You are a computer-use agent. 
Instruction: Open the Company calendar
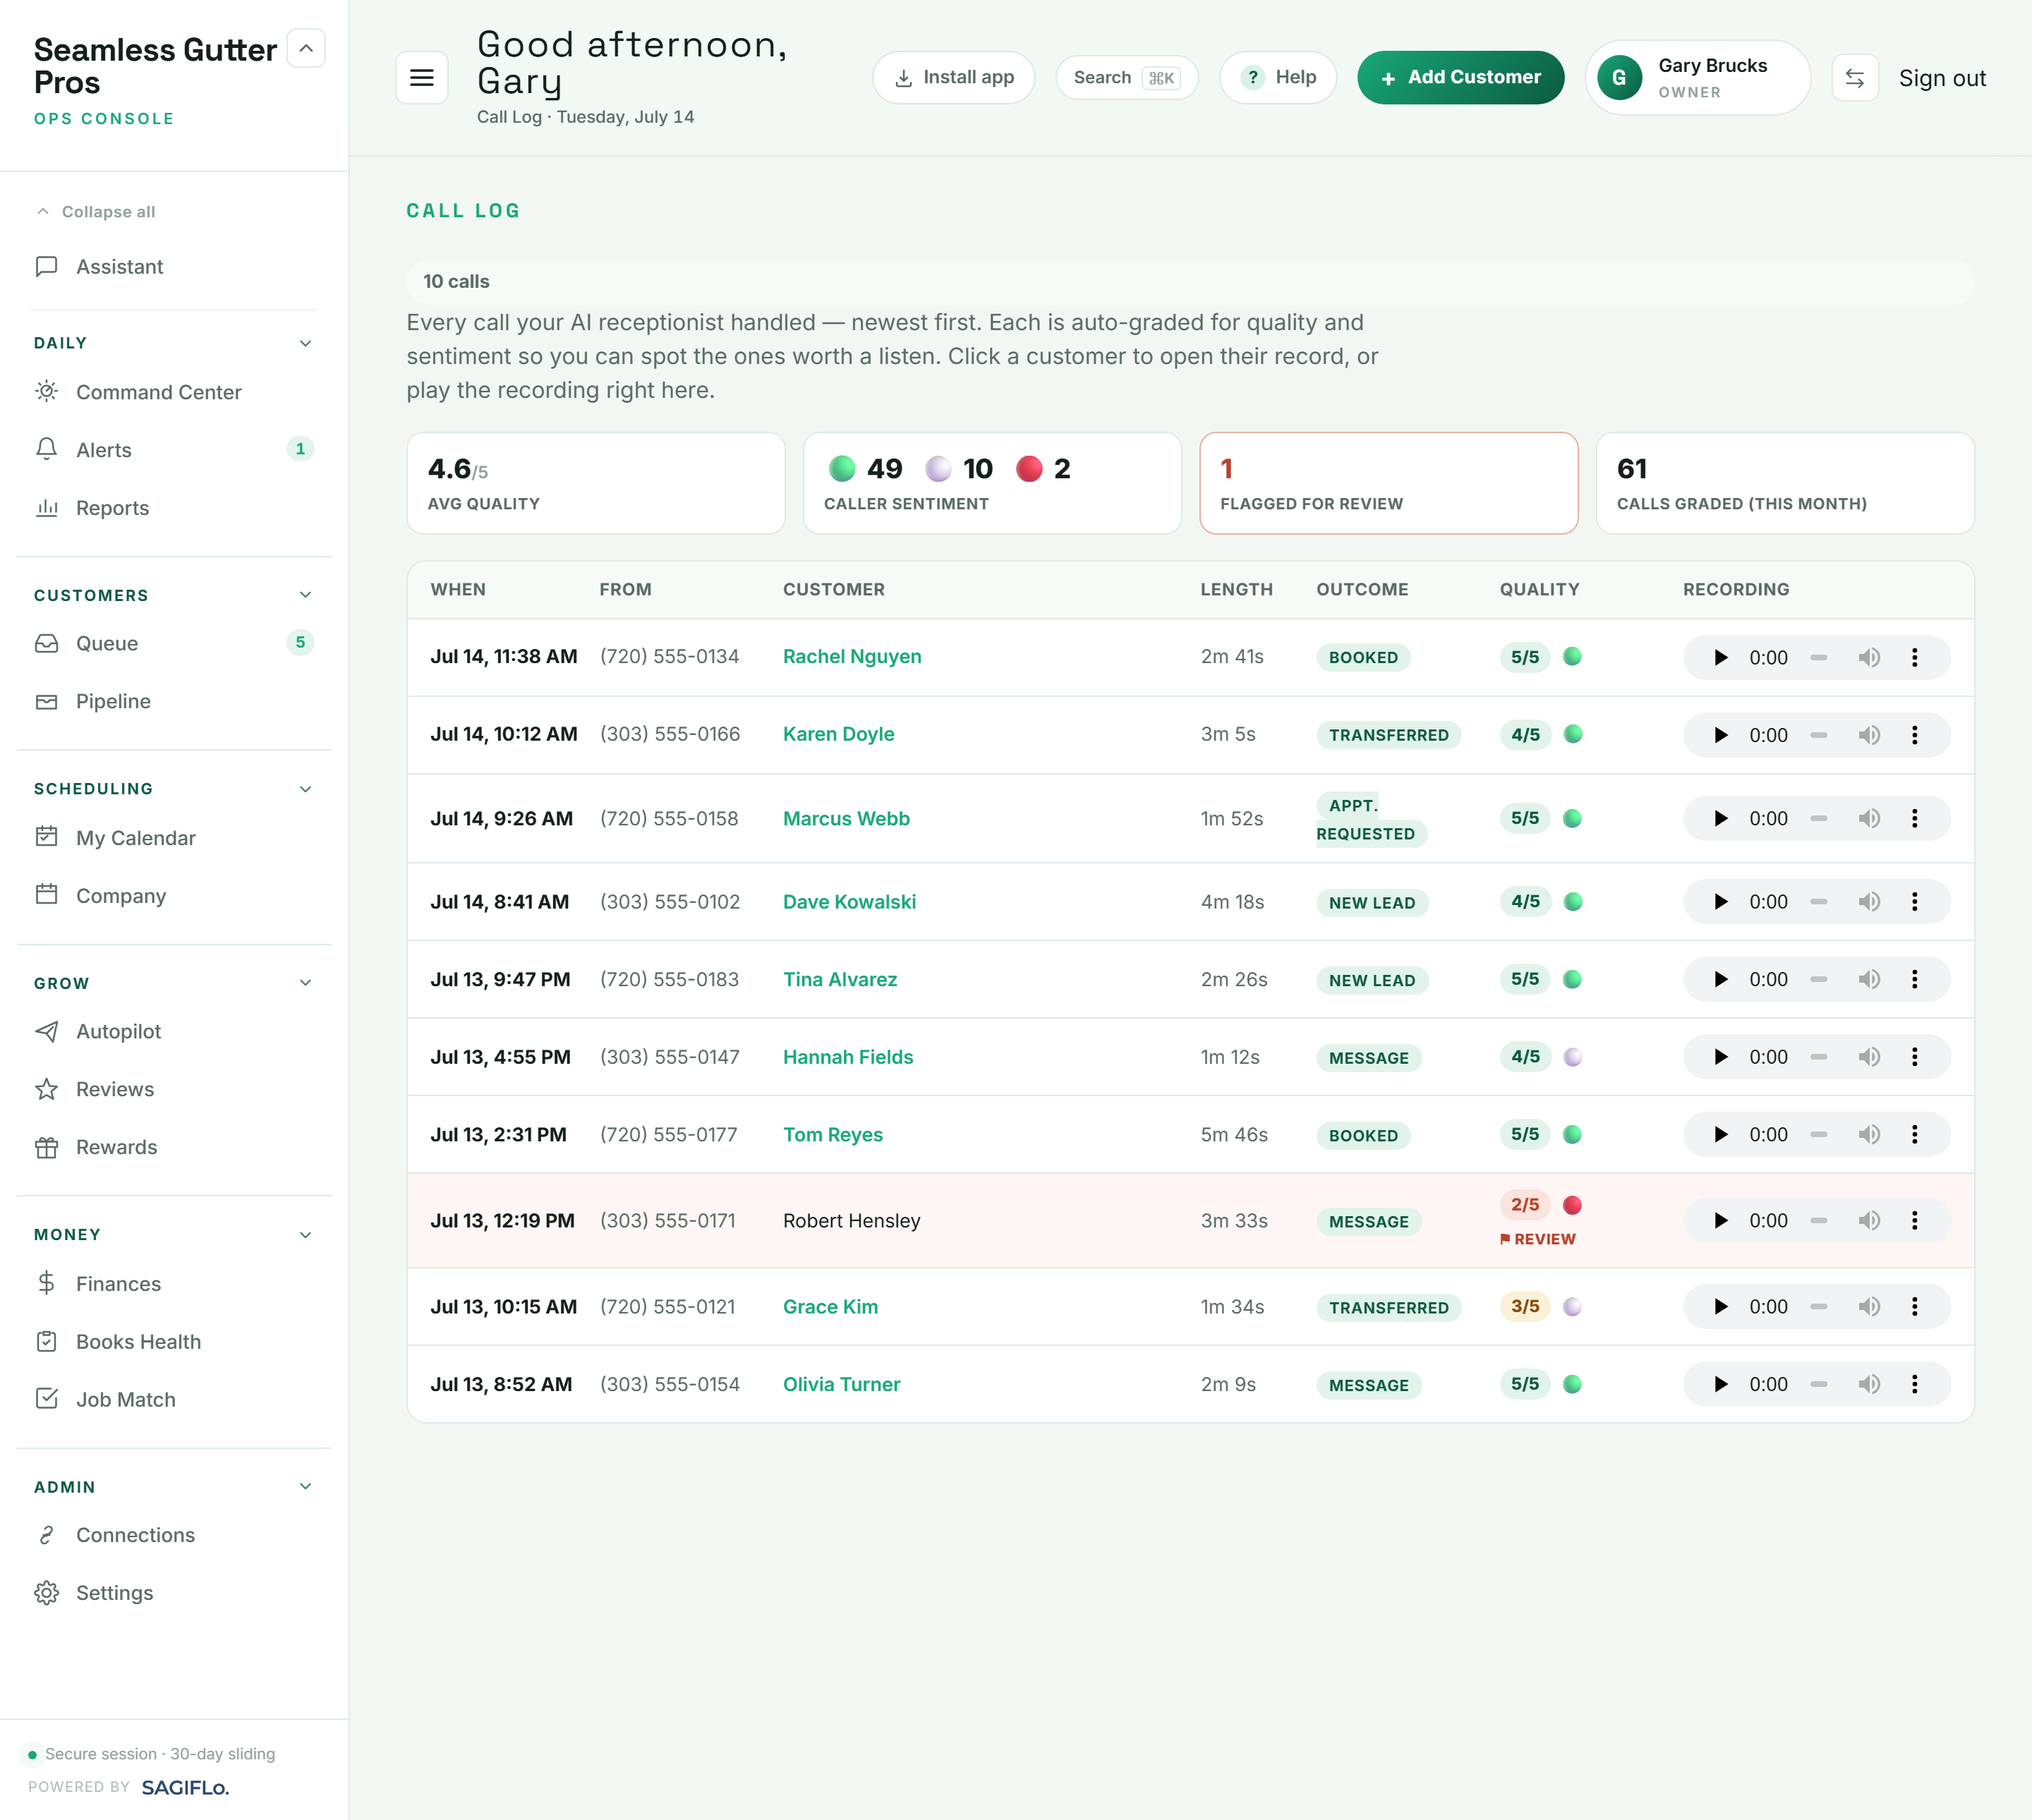174,896
